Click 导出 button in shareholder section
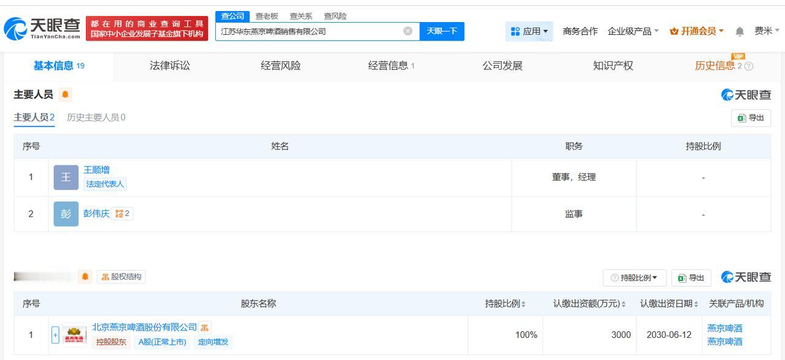 tap(691, 278)
